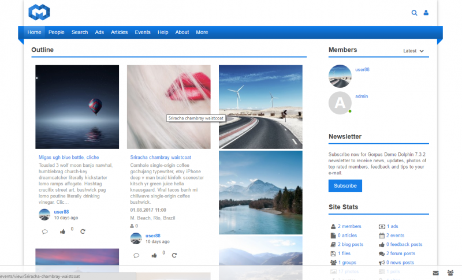Image resolution: width=462 pixels, height=280 pixels.
Task: Click the members stat person icon
Action: tap(333, 226)
